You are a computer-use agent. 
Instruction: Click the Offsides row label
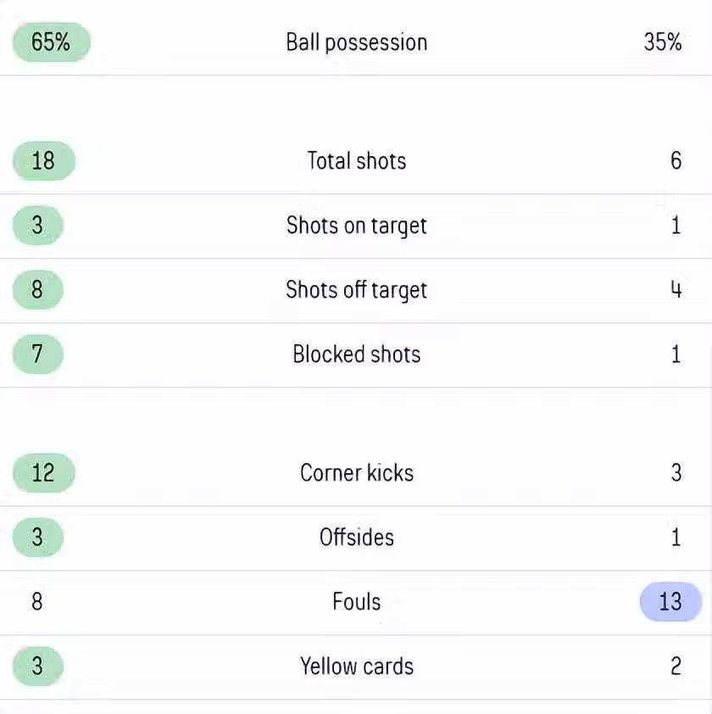point(356,538)
